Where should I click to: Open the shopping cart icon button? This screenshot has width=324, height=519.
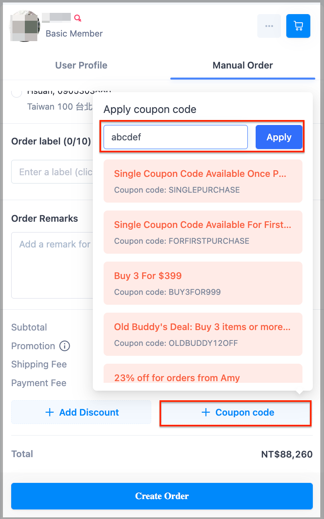click(x=298, y=26)
